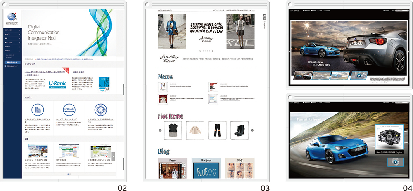
Task: Click Share in upper Subaru window toolbar
Action: 314,10
